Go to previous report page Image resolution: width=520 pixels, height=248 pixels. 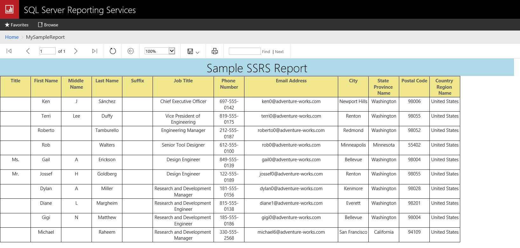28,51
